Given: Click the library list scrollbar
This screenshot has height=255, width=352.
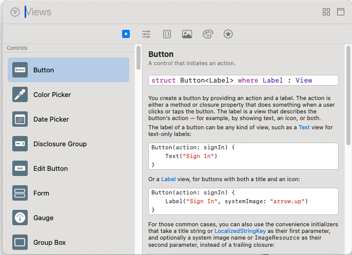Looking at the screenshot, I should (x=139, y=57).
